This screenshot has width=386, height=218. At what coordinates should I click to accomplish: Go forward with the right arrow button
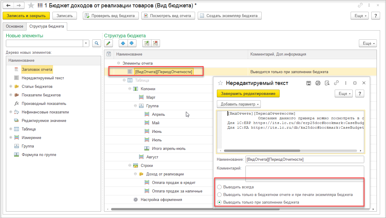pos(19,6)
